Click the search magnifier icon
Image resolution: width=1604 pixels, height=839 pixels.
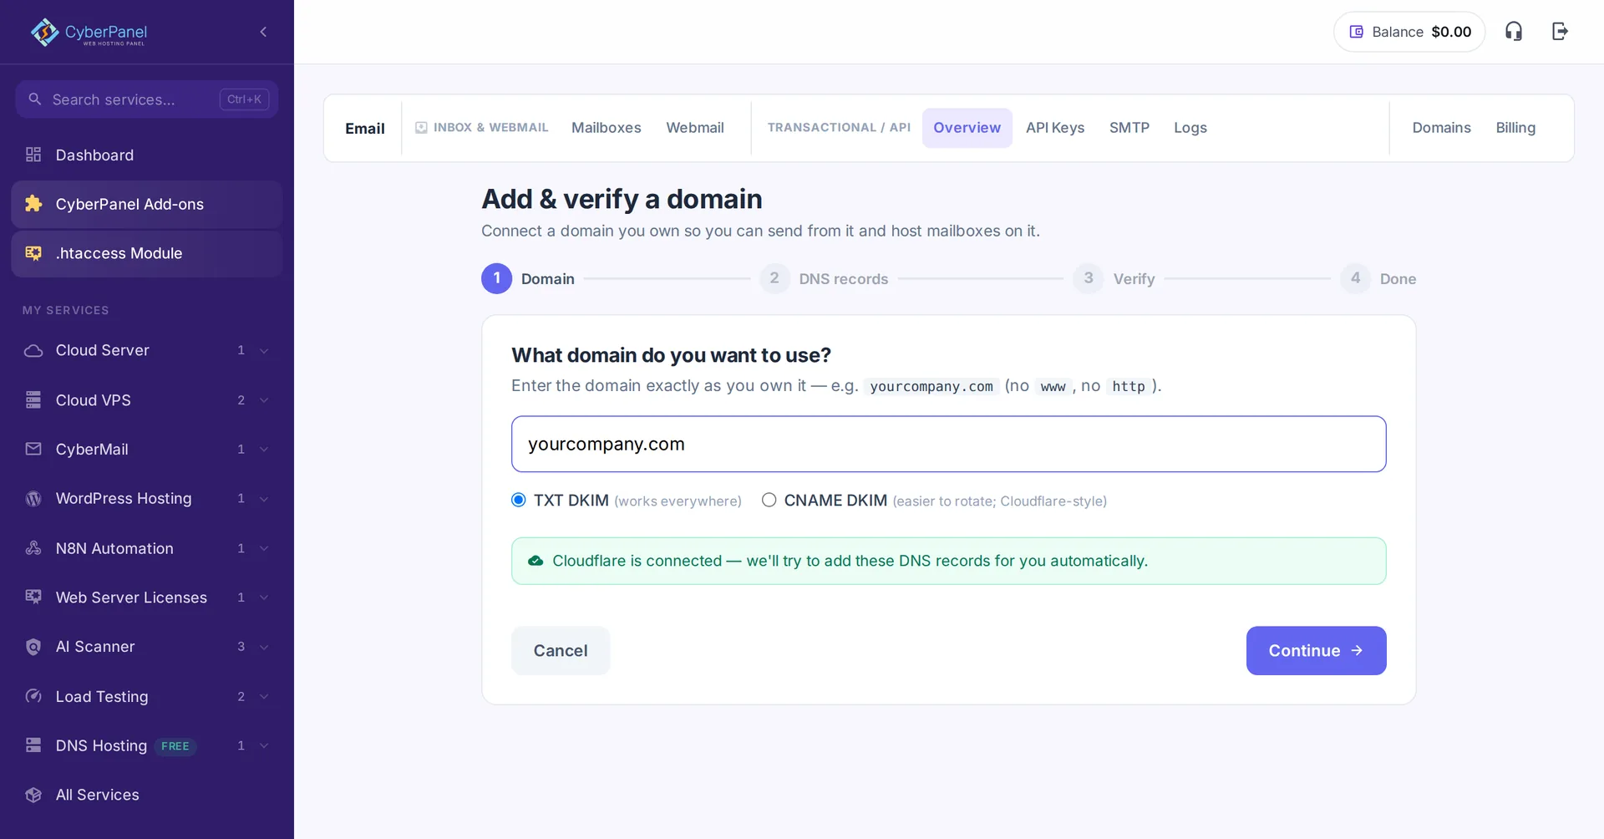point(34,99)
